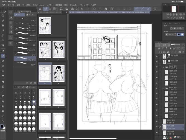The image size is (186, 140).
Task: Select the Hand move-view tool
Action: tap(3, 26)
